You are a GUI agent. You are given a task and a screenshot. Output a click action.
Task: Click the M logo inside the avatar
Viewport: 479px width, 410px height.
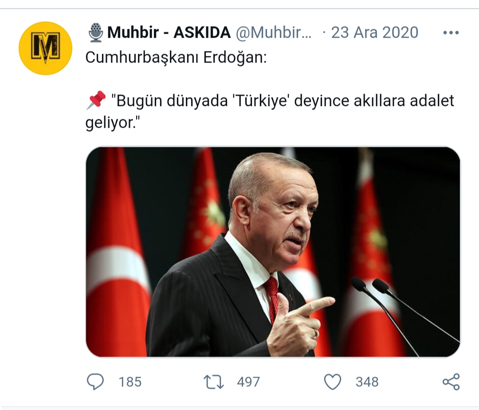(x=46, y=48)
